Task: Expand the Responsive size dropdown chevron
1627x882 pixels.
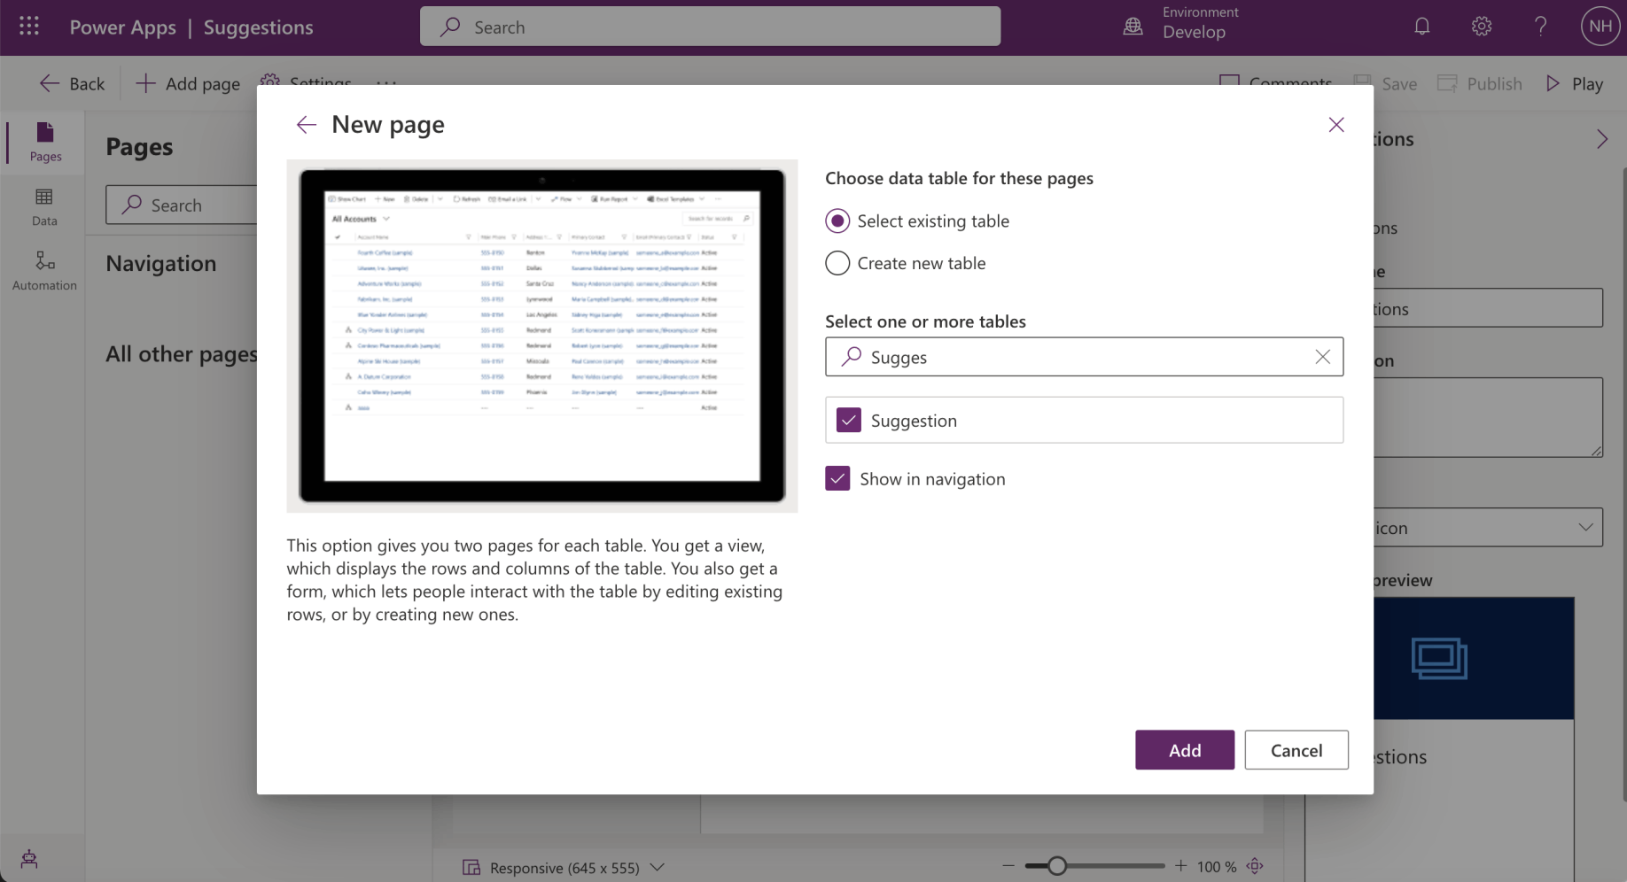Action: [x=657, y=867]
